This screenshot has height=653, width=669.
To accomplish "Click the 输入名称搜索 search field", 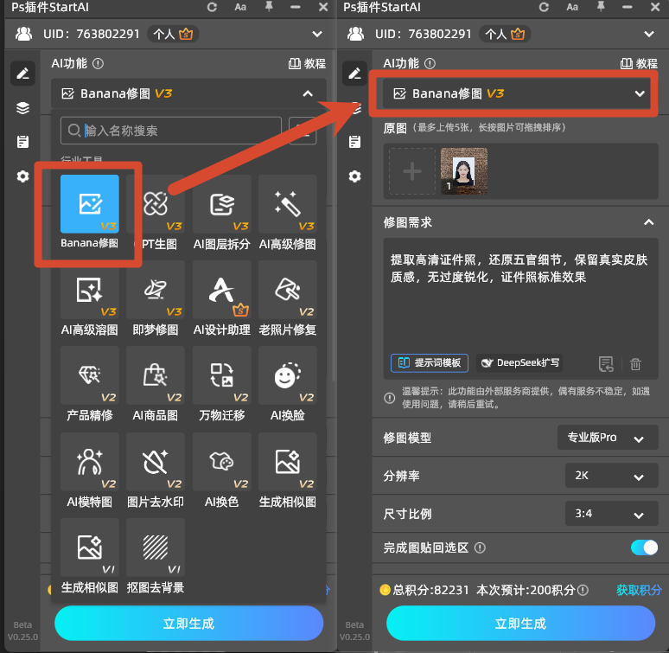I will point(171,131).
